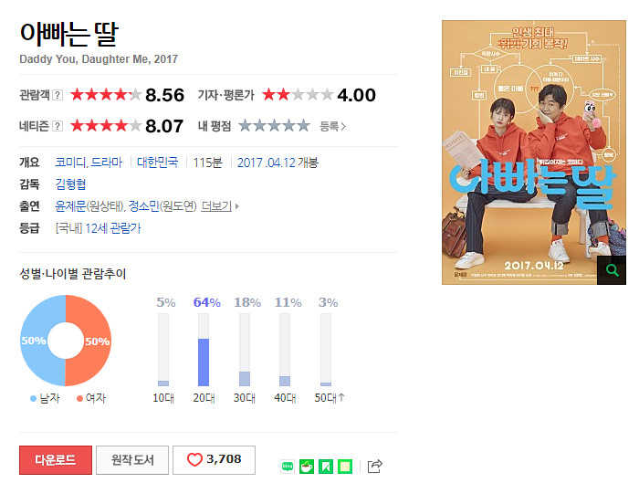Click the 원작도서 button
Screen dimensions: 639x504
point(132,460)
